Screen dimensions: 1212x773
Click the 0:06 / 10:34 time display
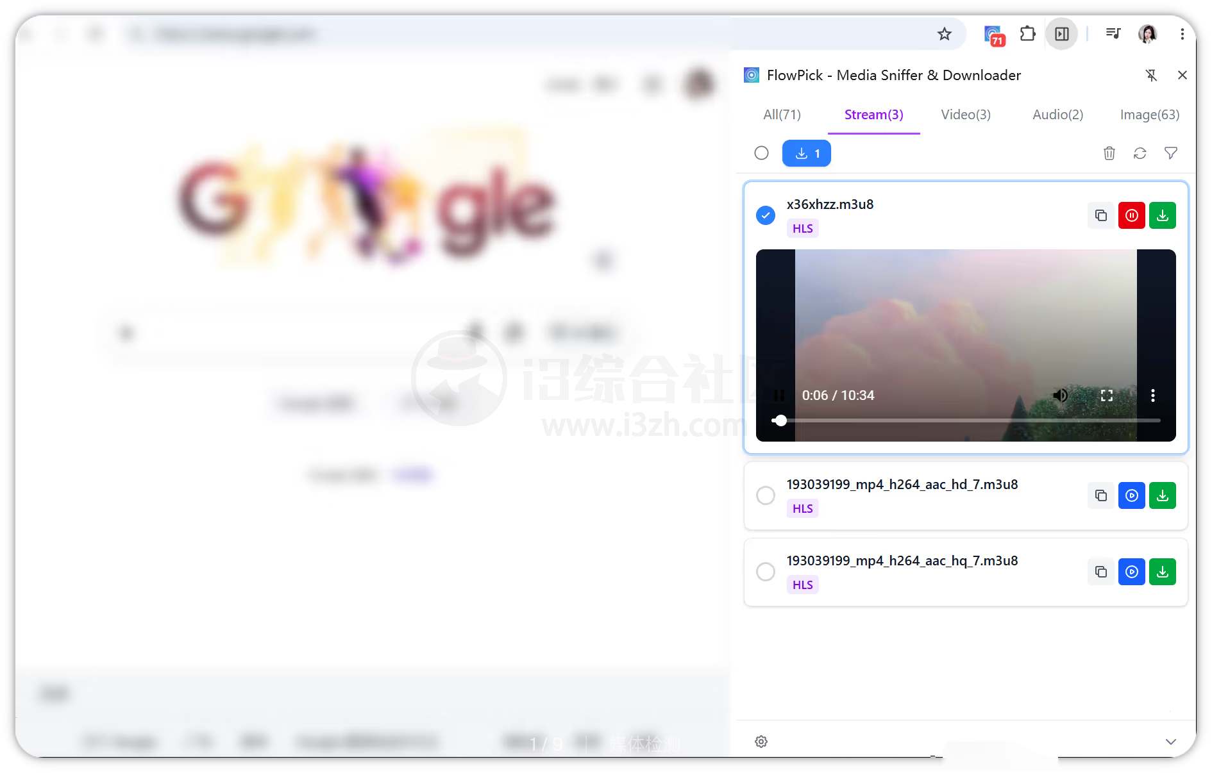(838, 395)
